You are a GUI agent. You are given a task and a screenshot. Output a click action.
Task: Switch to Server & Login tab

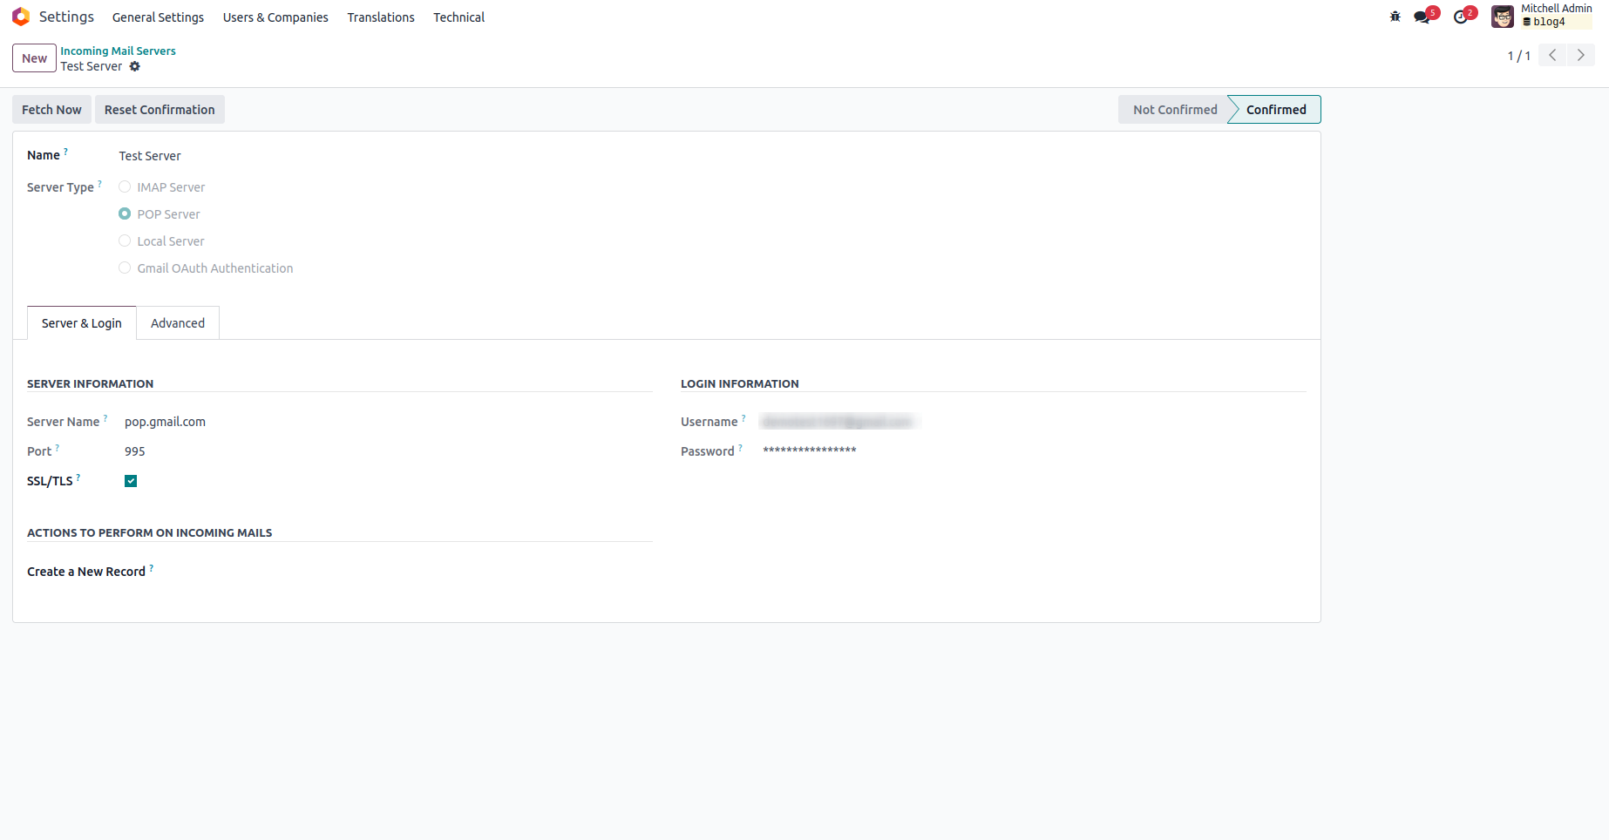(82, 323)
